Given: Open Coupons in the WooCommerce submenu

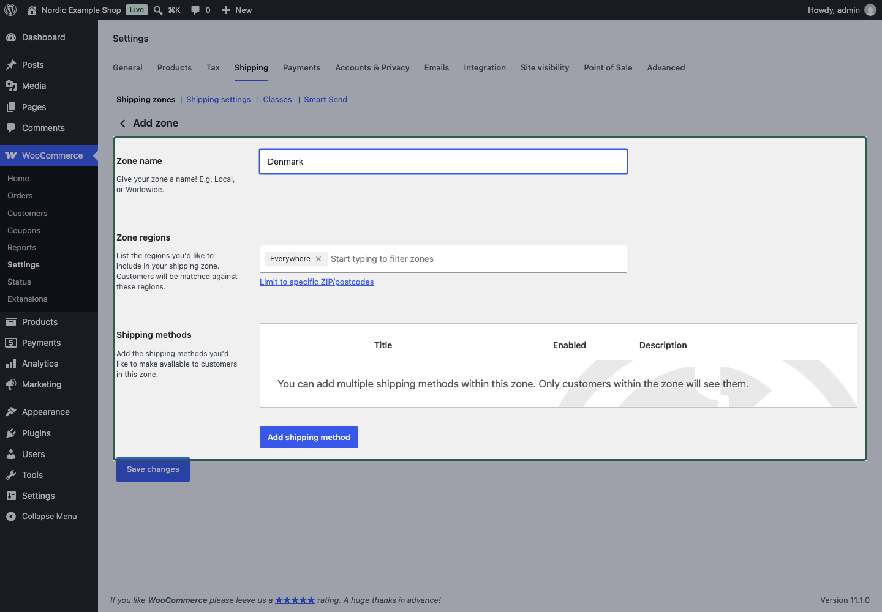Looking at the screenshot, I should (x=24, y=231).
